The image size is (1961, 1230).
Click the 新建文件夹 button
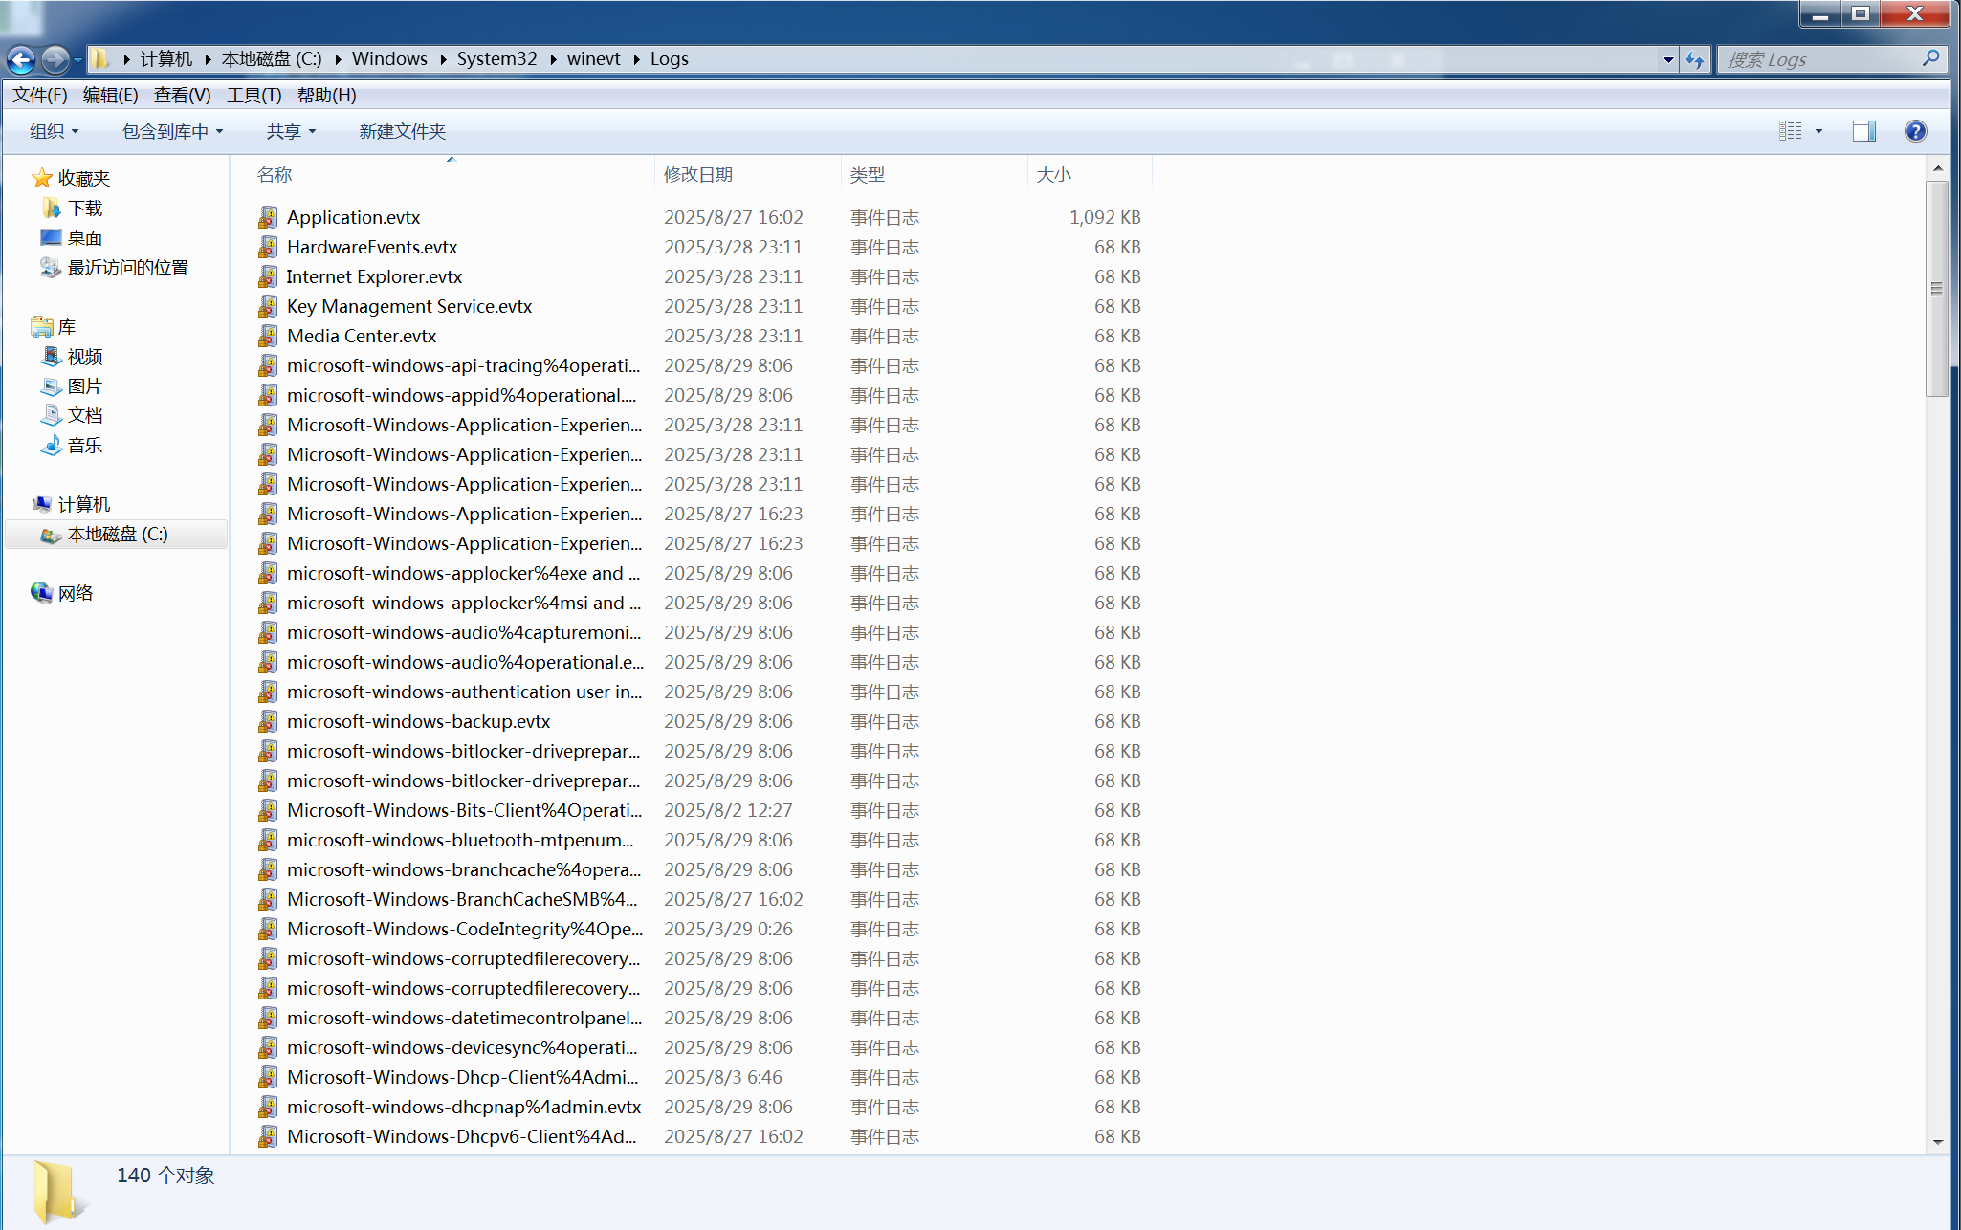[x=402, y=131]
